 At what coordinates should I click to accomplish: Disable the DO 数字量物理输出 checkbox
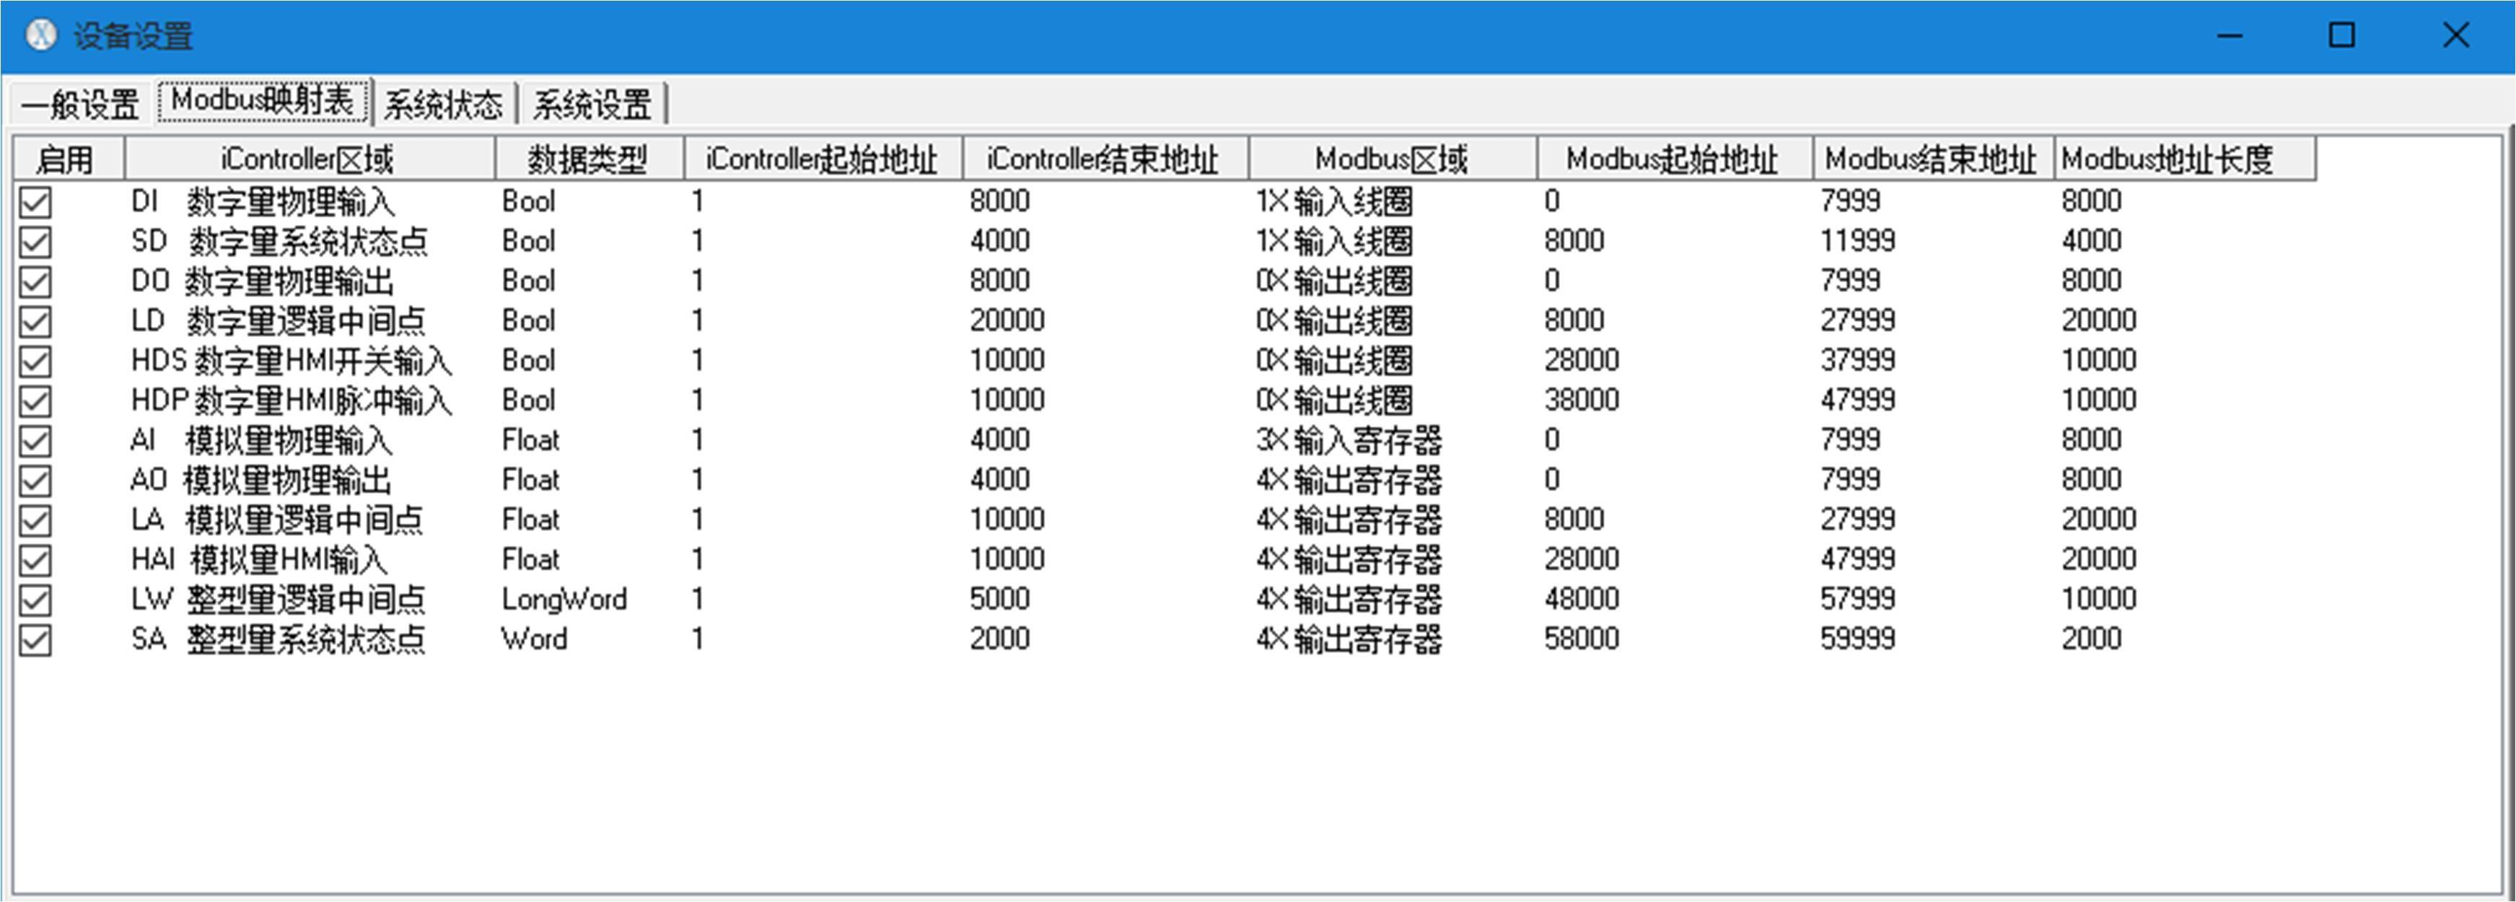pyautogui.click(x=36, y=281)
